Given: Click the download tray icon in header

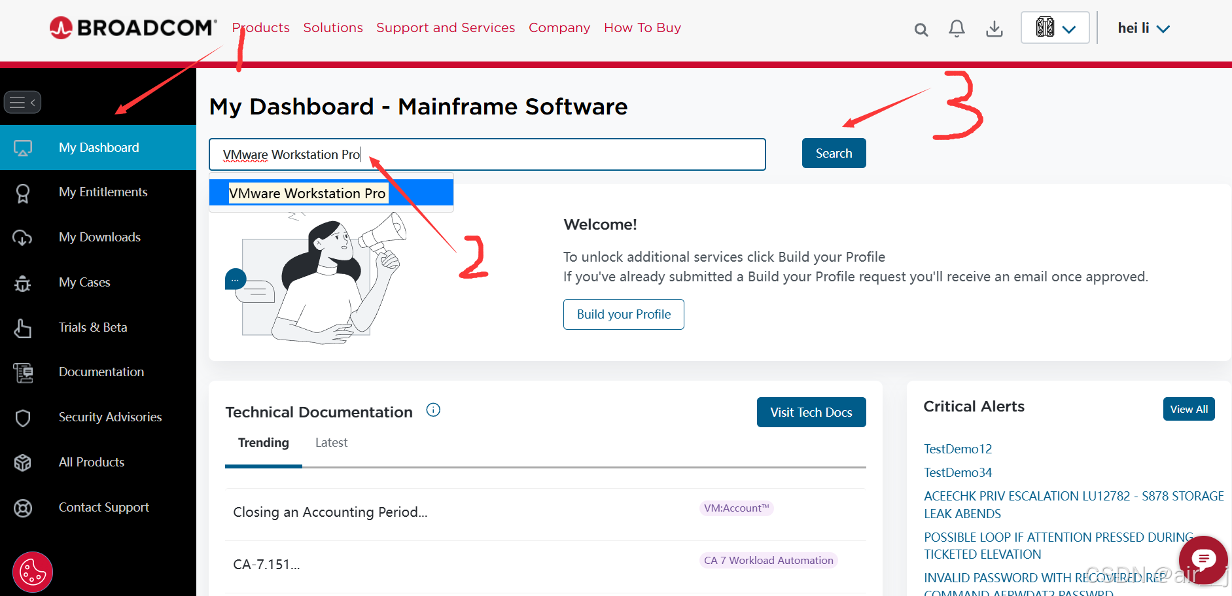Looking at the screenshot, I should click(x=994, y=29).
